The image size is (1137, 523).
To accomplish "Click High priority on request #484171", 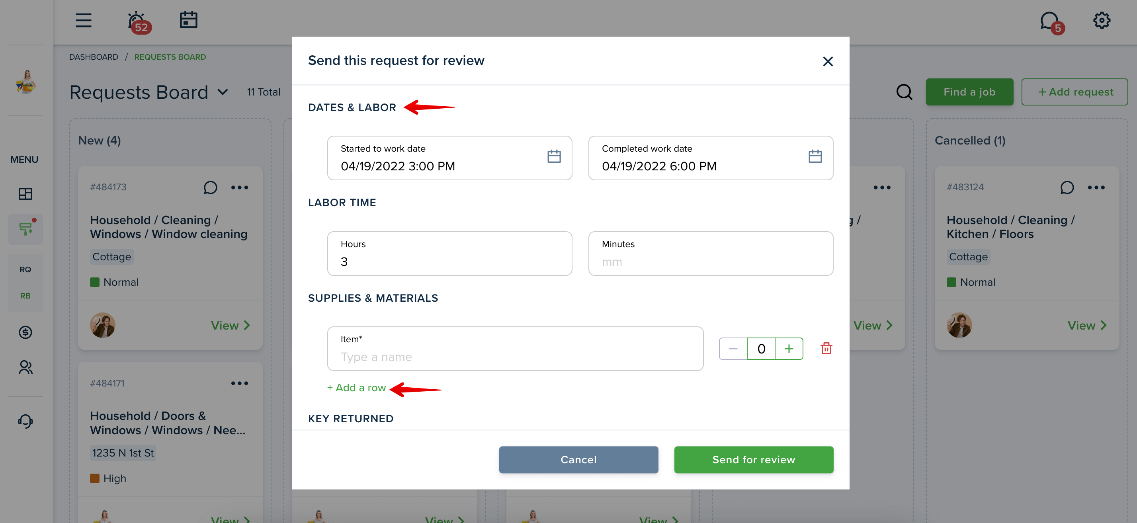I will point(108,478).
